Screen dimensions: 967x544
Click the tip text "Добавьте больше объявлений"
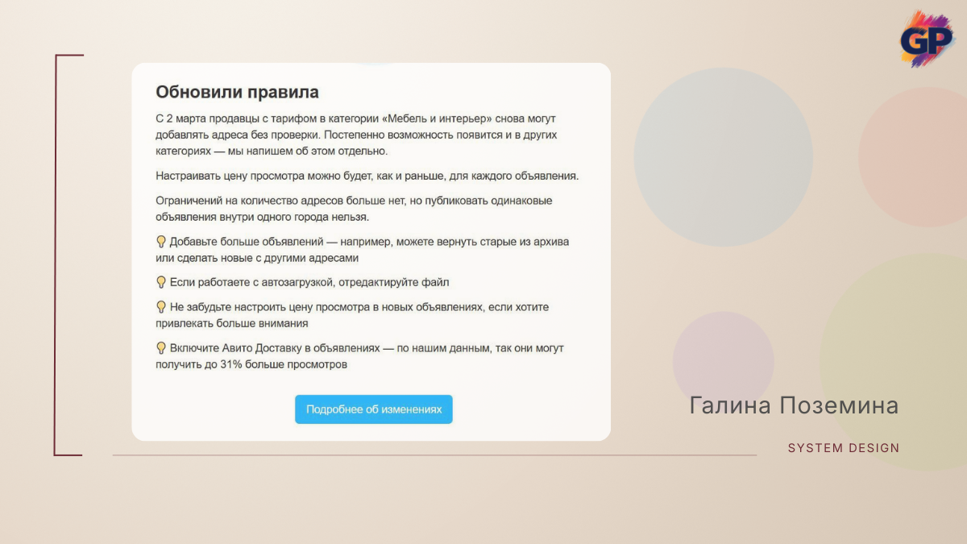coord(363,250)
